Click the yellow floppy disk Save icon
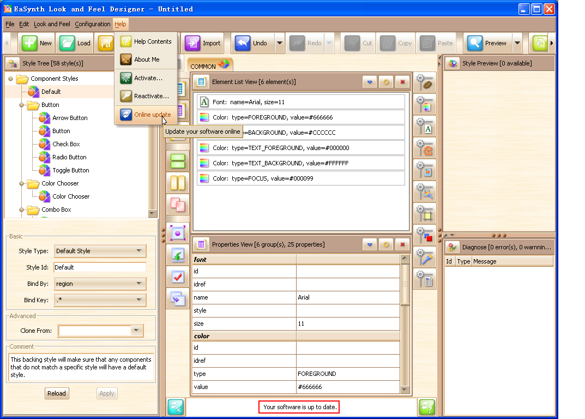This screenshot has width=585, height=419. click(x=106, y=43)
